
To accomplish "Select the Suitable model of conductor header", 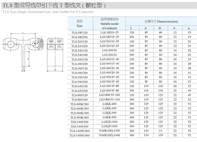I will click(x=109, y=24).
